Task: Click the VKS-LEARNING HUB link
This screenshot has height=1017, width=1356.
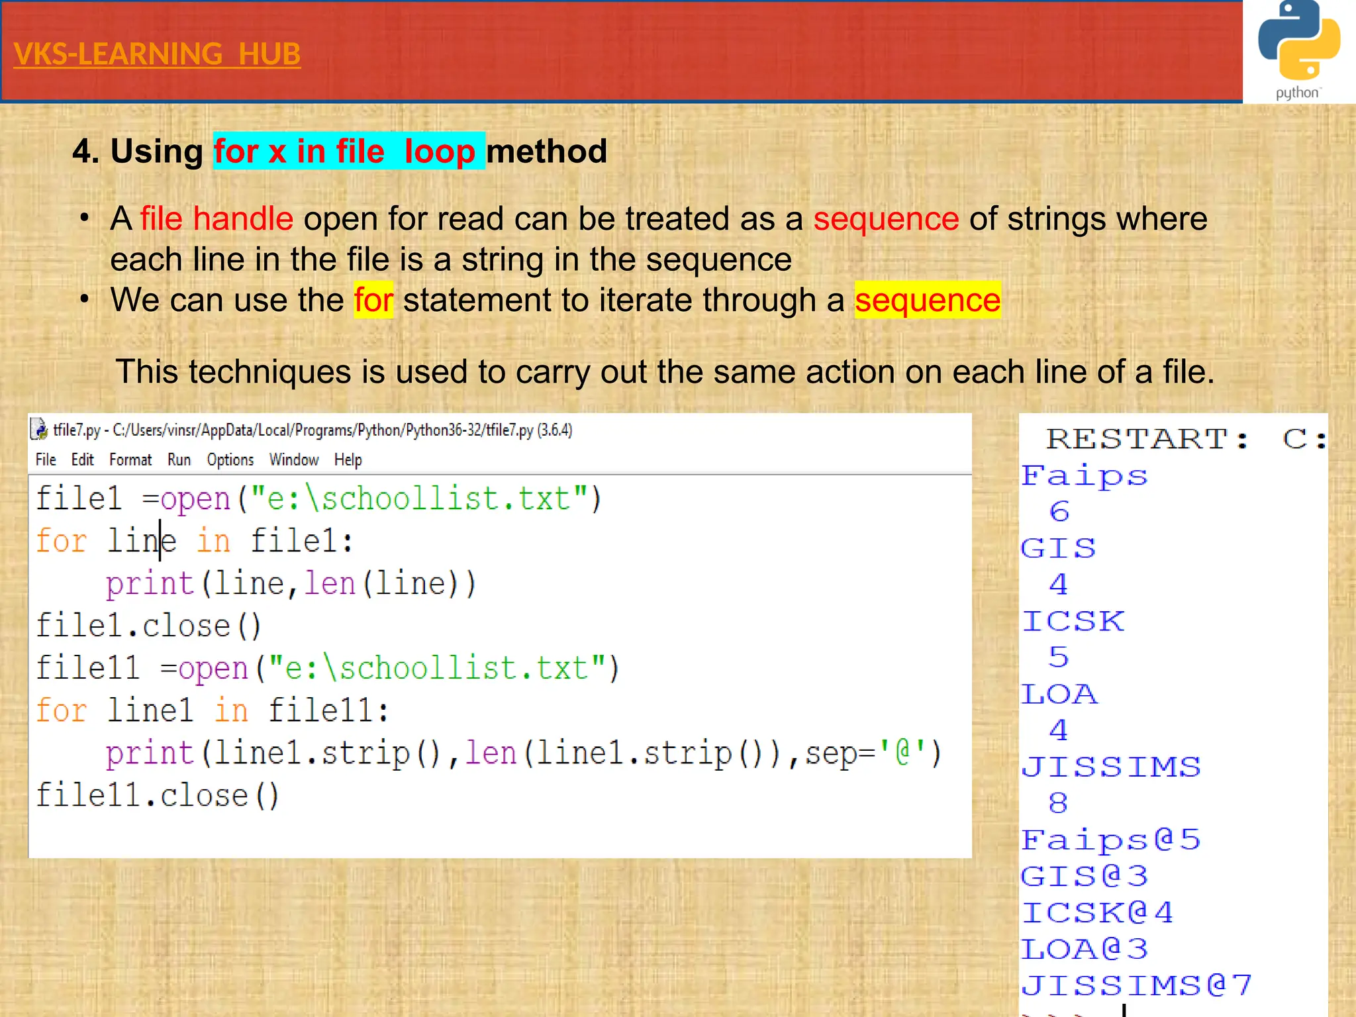Action: (157, 54)
